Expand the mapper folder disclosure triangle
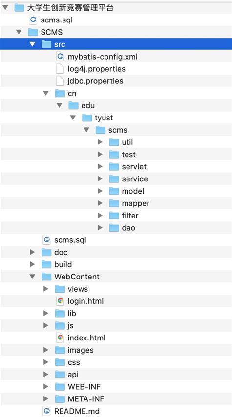This screenshot has height=417, width=232. pyautogui.click(x=100, y=203)
